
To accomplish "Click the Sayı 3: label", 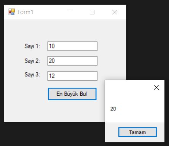I will click(x=32, y=75).
